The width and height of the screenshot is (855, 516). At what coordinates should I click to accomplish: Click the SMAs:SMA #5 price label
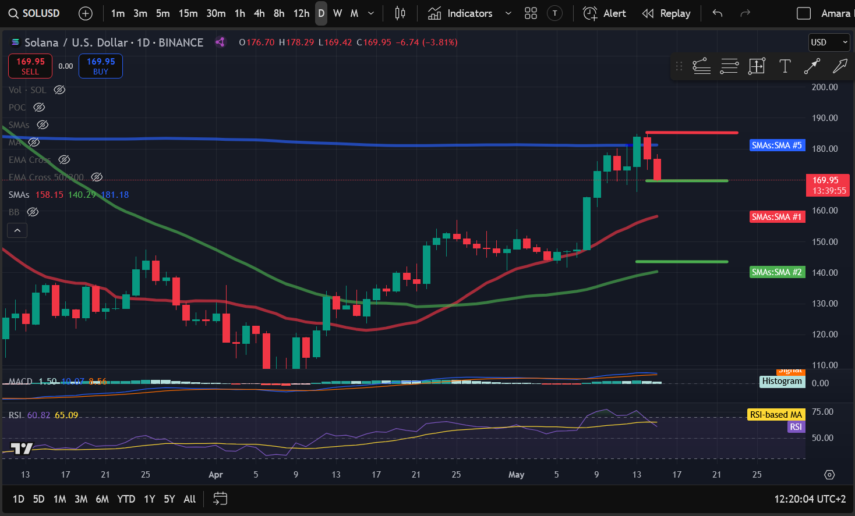click(777, 145)
